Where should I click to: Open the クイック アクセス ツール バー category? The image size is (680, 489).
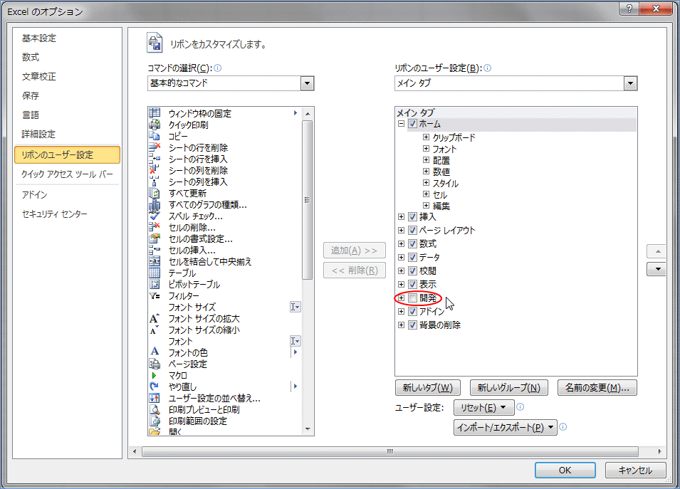coord(67,174)
